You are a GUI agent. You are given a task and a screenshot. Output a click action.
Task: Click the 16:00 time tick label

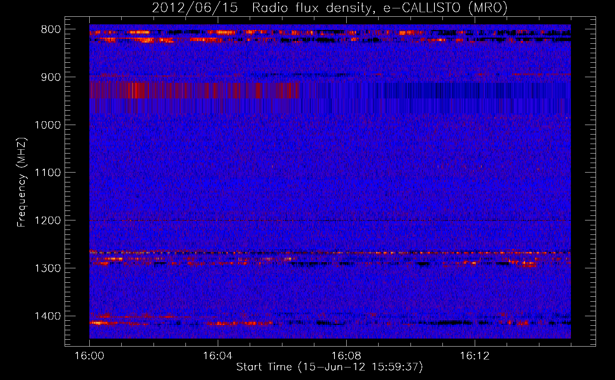click(89, 356)
